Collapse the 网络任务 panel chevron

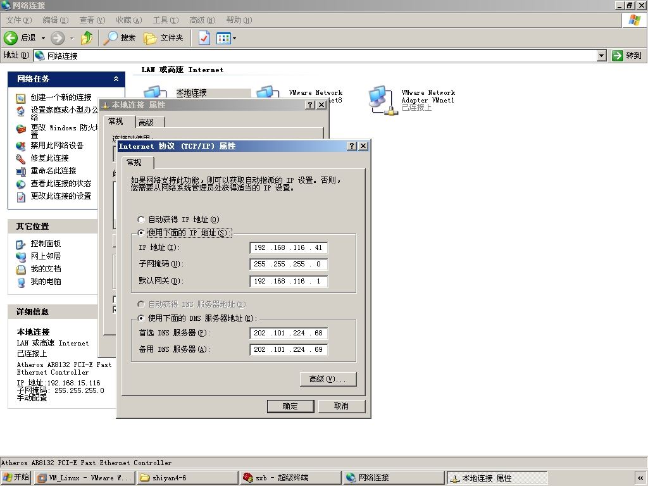click(x=116, y=78)
